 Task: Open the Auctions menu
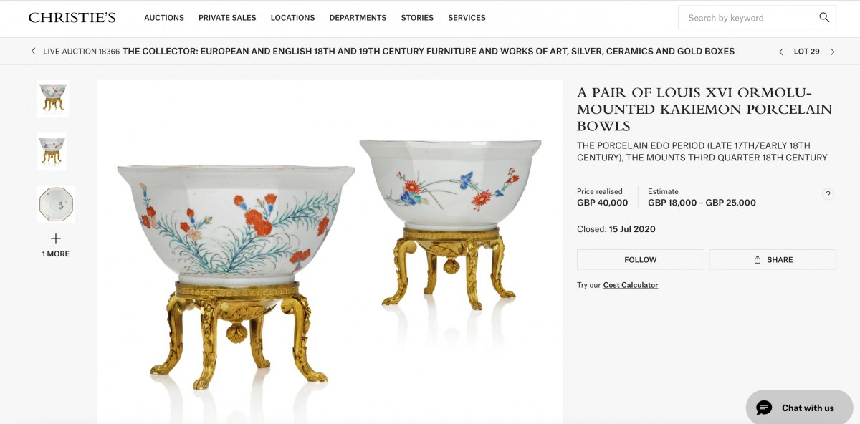164,18
